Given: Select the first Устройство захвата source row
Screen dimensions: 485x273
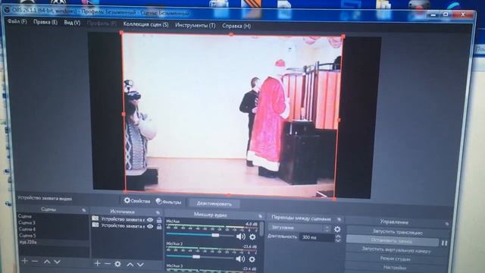Looking at the screenshot, I should (127, 219).
